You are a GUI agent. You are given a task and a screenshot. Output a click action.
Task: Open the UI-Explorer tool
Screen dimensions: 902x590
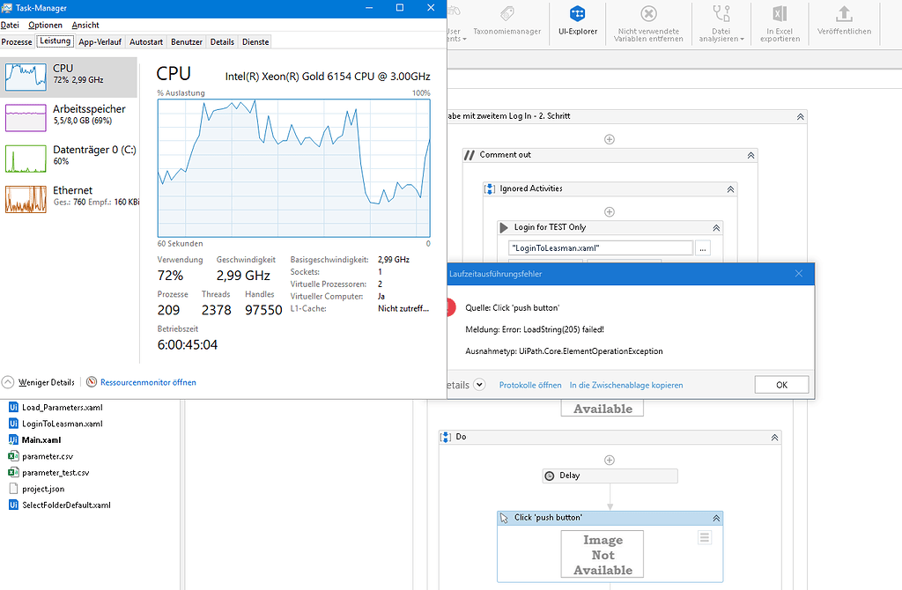578,19
